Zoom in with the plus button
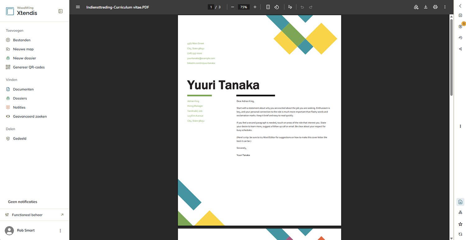The image size is (466, 240). pos(255,7)
